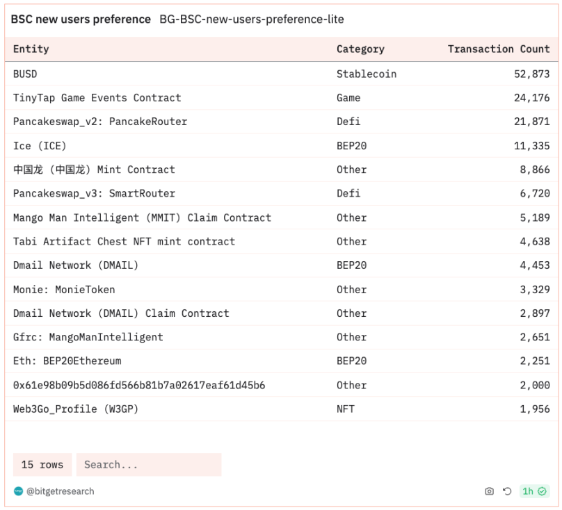Select the Web3Go_Profile (W3GP) row
The height and width of the screenshot is (510, 562).
click(76, 409)
